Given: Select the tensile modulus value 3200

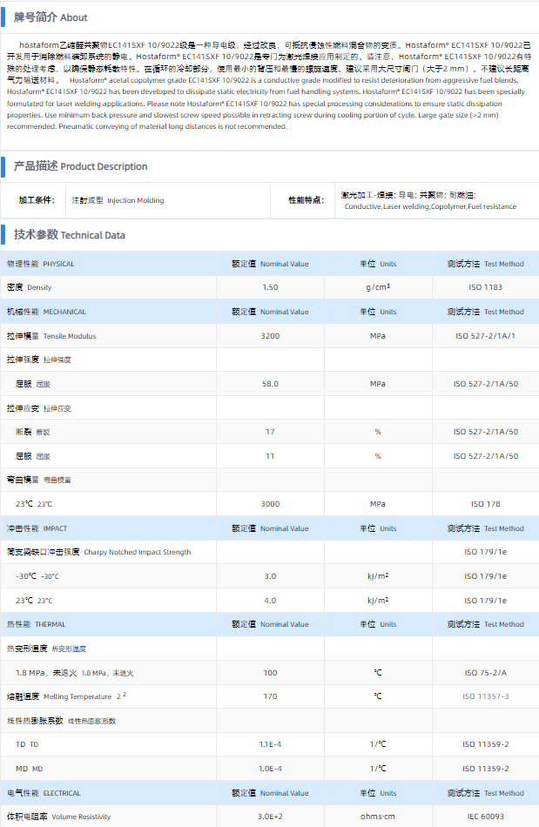Looking at the screenshot, I should coord(270,336).
